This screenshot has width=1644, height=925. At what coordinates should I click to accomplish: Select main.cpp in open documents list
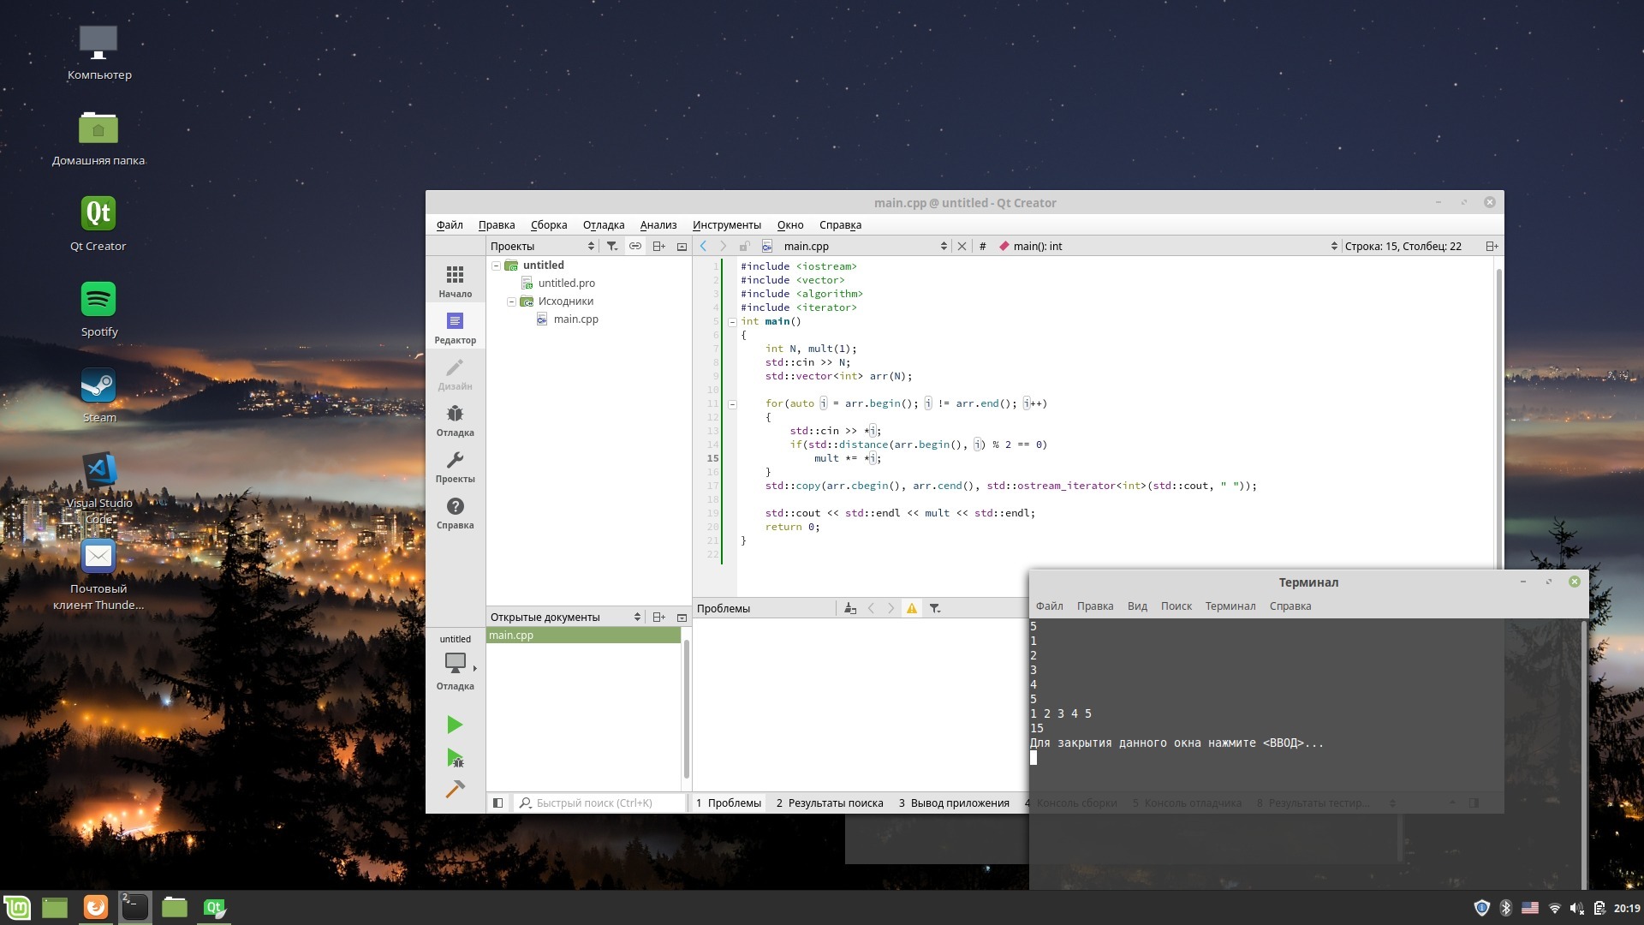tap(512, 635)
